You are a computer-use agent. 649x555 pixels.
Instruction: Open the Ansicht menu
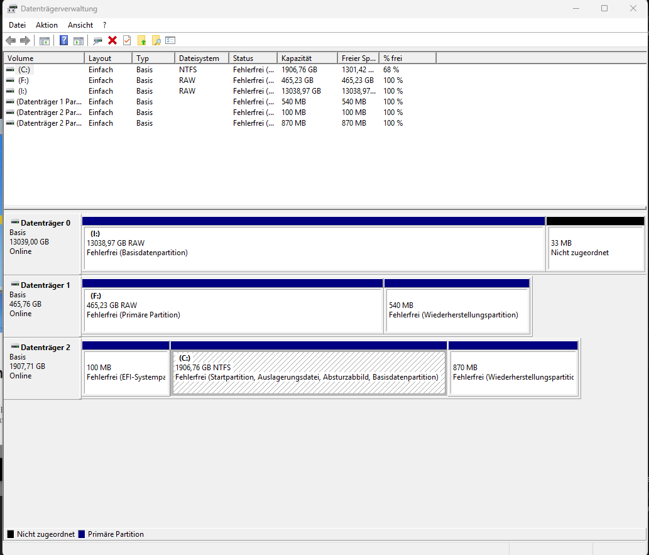click(x=80, y=25)
